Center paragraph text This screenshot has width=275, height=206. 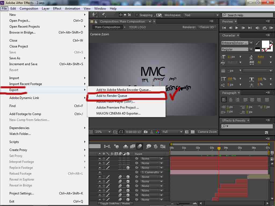tap(230, 100)
